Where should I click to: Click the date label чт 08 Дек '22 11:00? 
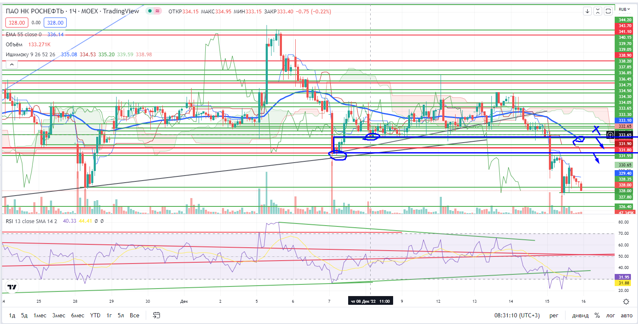[370, 301]
